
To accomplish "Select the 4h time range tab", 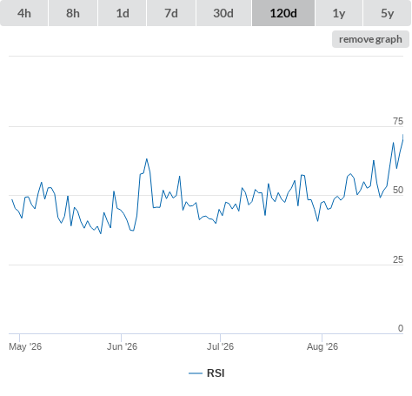I will (x=24, y=13).
